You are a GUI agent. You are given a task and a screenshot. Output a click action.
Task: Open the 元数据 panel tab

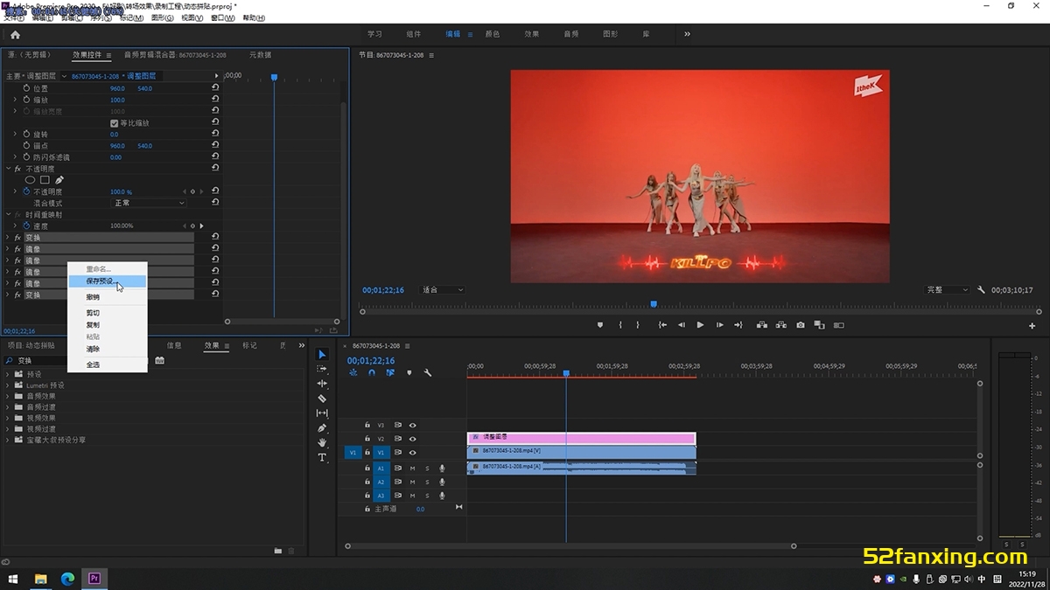[x=261, y=55]
